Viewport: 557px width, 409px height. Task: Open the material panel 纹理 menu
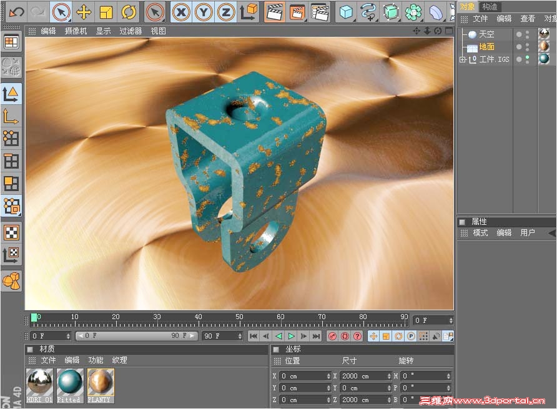(120, 360)
